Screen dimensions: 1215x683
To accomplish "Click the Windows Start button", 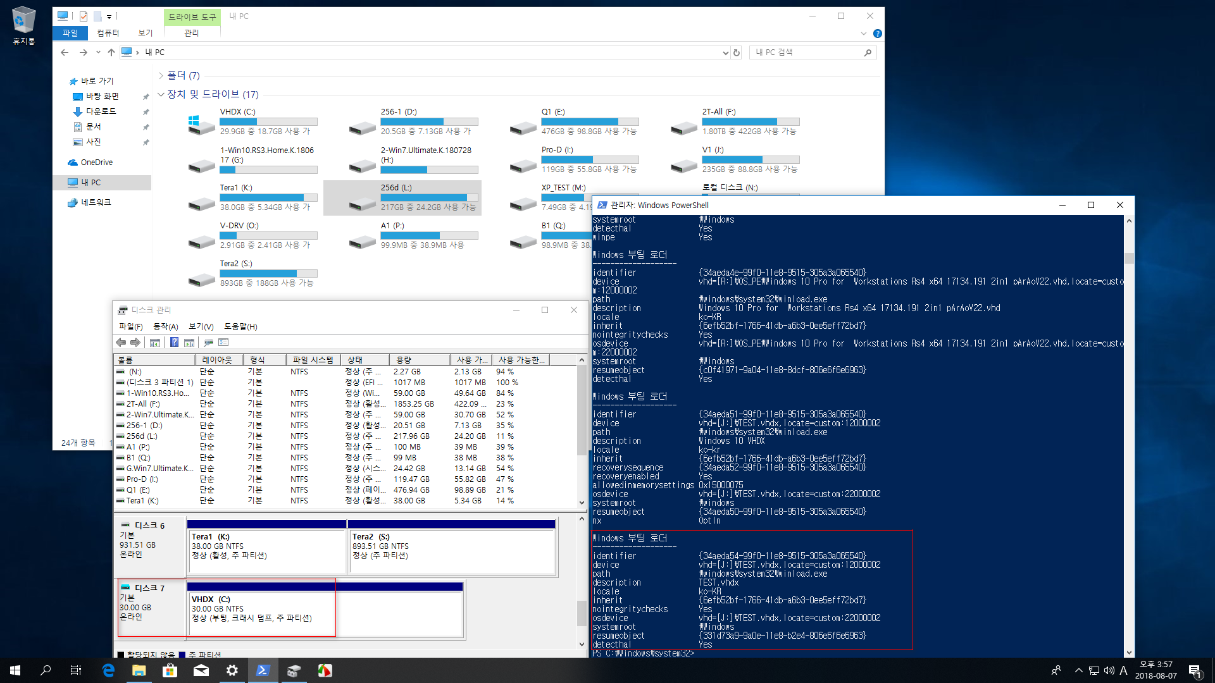I will point(15,670).
